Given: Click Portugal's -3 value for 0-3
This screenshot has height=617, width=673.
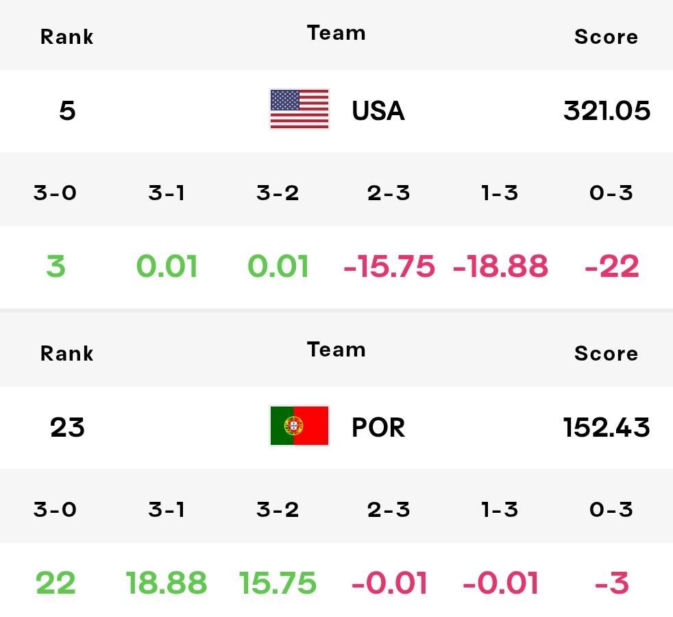Looking at the screenshot, I should click(611, 583).
